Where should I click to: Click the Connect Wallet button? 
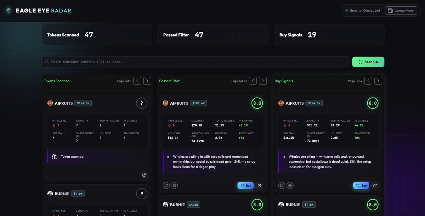click(401, 11)
